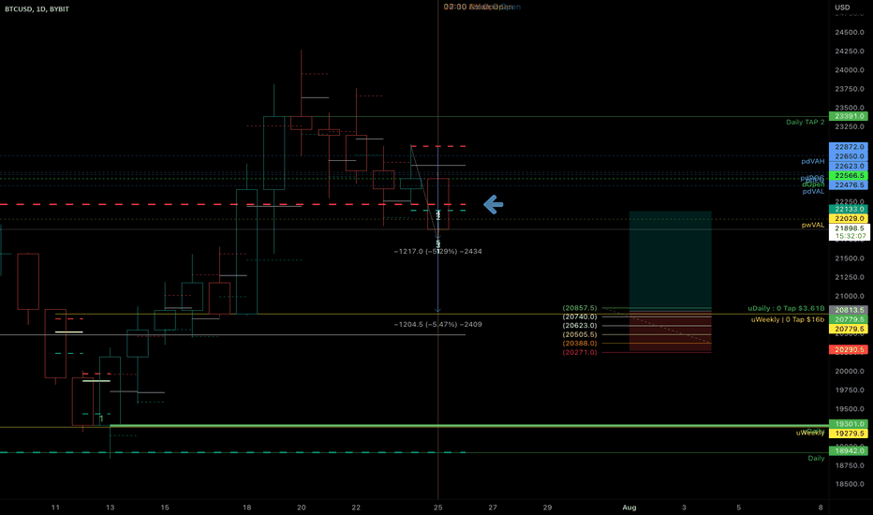
Task: Click date 15 on the time axis
Action: tap(165, 508)
